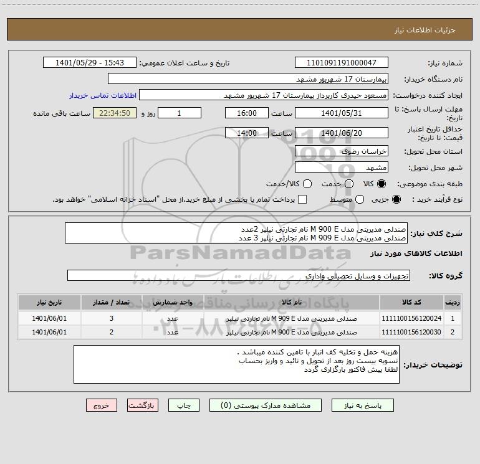The width and height of the screenshot is (480, 464).
Task: Select the کالا/خدمت radio option
Action: click(307, 184)
